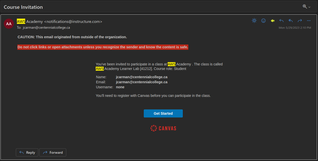Reply using the blue reply arrow icon

[x=281, y=21]
